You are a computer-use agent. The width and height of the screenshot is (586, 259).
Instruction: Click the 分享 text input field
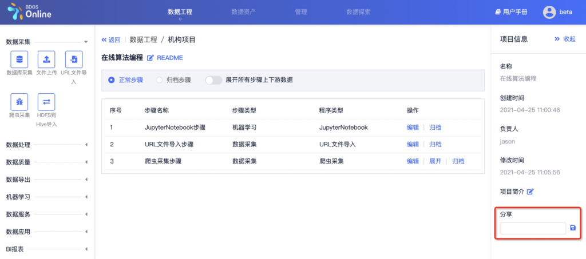tap(532, 228)
